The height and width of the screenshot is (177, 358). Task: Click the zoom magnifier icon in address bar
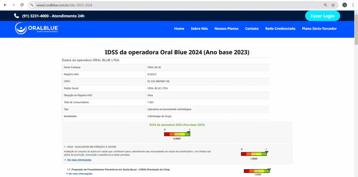[x=325, y=5]
